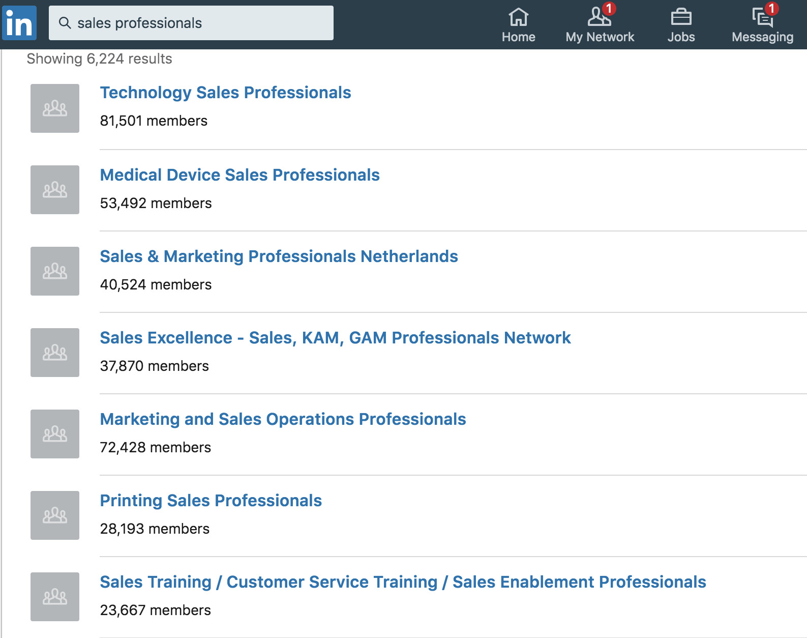Go to the Jobs tab label
The width and height of the screenshot is (807, 638).
681,37
